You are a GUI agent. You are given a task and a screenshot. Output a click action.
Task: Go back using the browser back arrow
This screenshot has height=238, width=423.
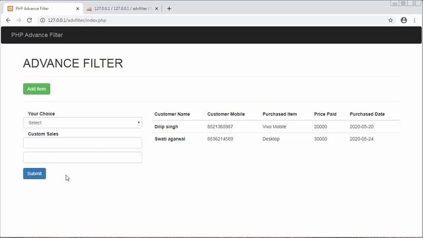click(x=8, y=20)
